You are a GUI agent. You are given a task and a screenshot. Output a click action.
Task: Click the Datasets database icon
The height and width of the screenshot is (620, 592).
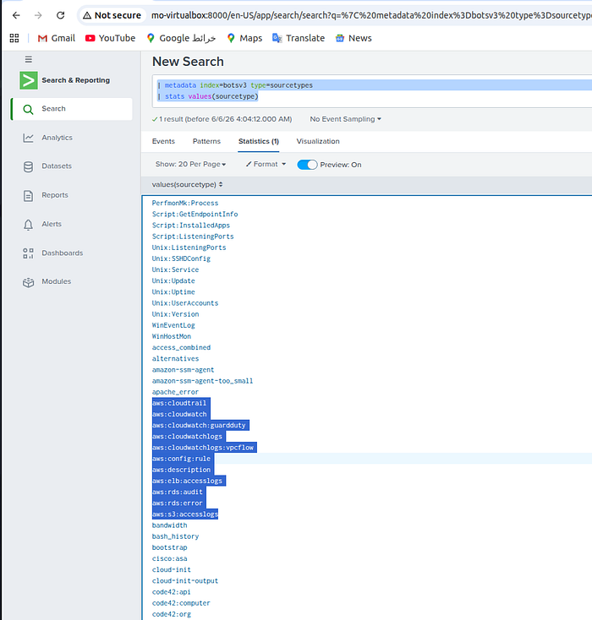click(x=28, y=167)
